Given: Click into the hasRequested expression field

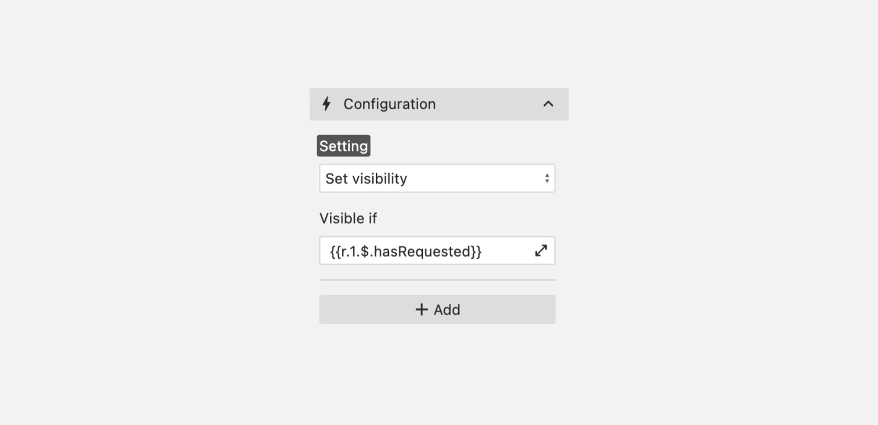Looking at the screenshot, I should 437,251.
